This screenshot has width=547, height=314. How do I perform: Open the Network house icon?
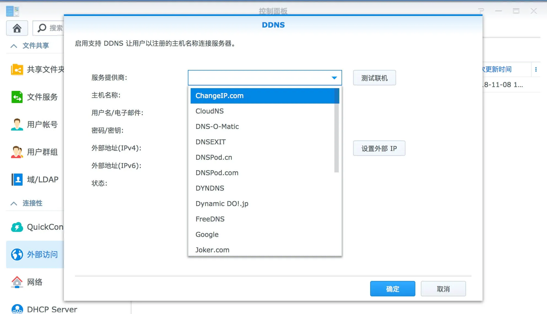click(17, 282)
